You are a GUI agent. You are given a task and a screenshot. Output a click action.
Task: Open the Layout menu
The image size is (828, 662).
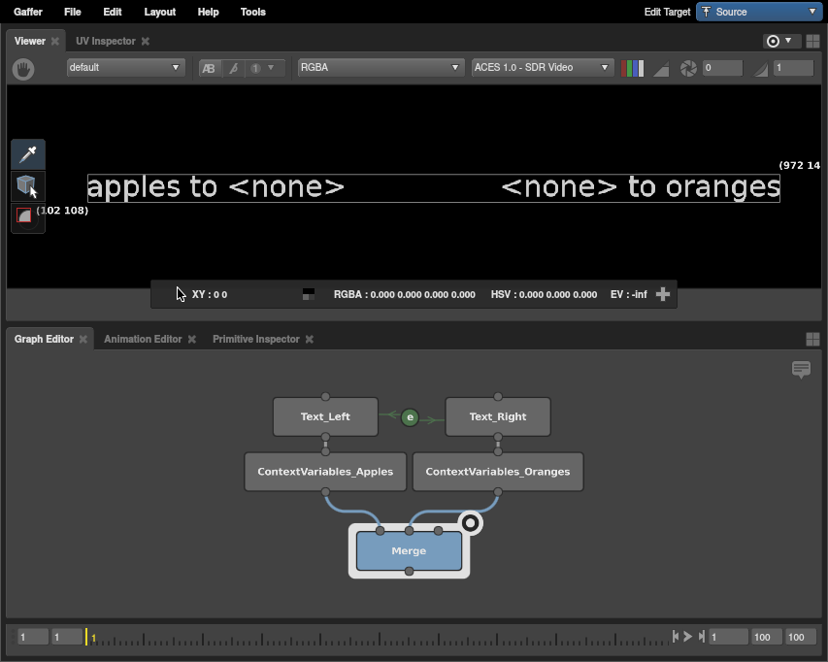[159, 12]
